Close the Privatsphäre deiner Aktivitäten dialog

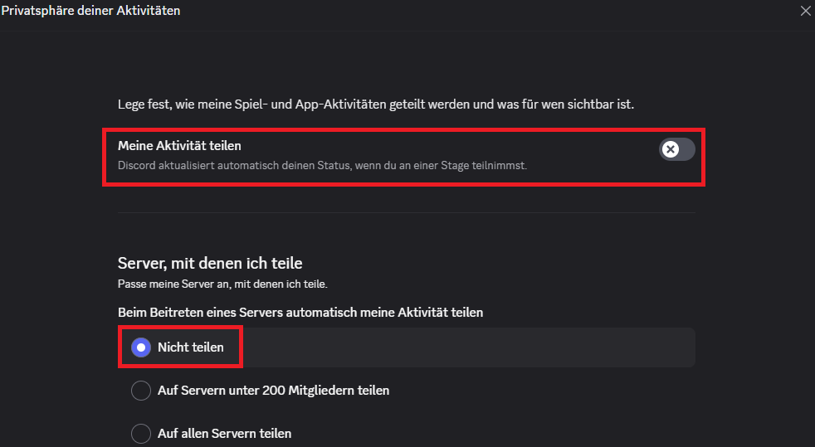pyautogui.click(x=804, y=11)
